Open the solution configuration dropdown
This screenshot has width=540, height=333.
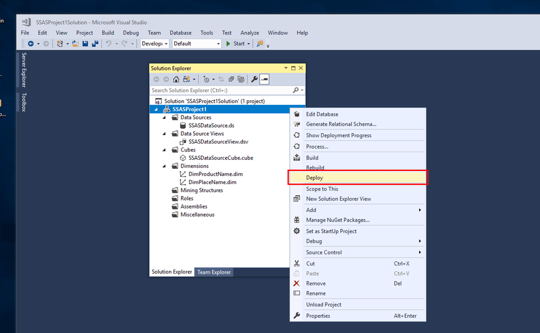point(155,44)
